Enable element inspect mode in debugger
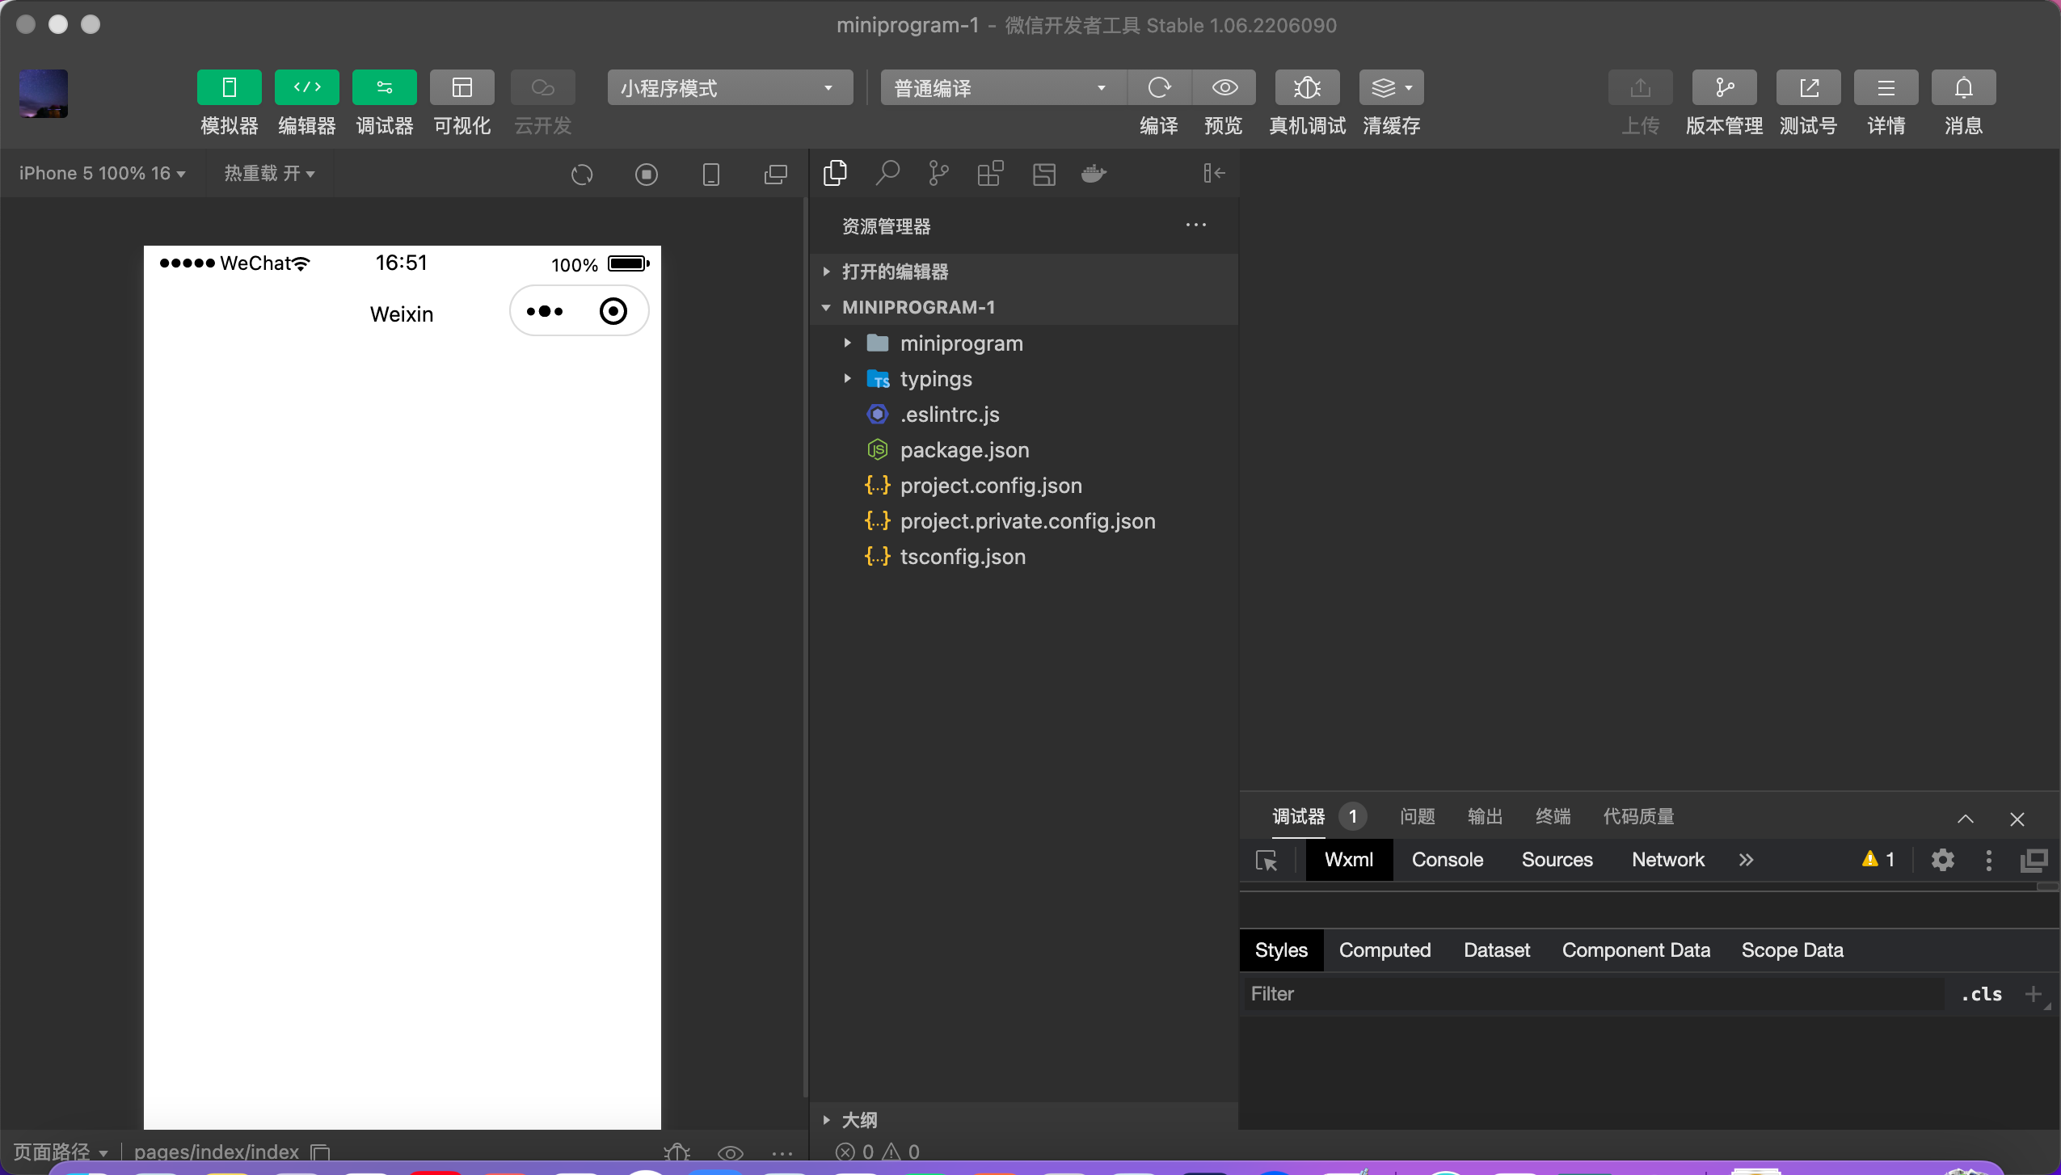 [1267, 860]
